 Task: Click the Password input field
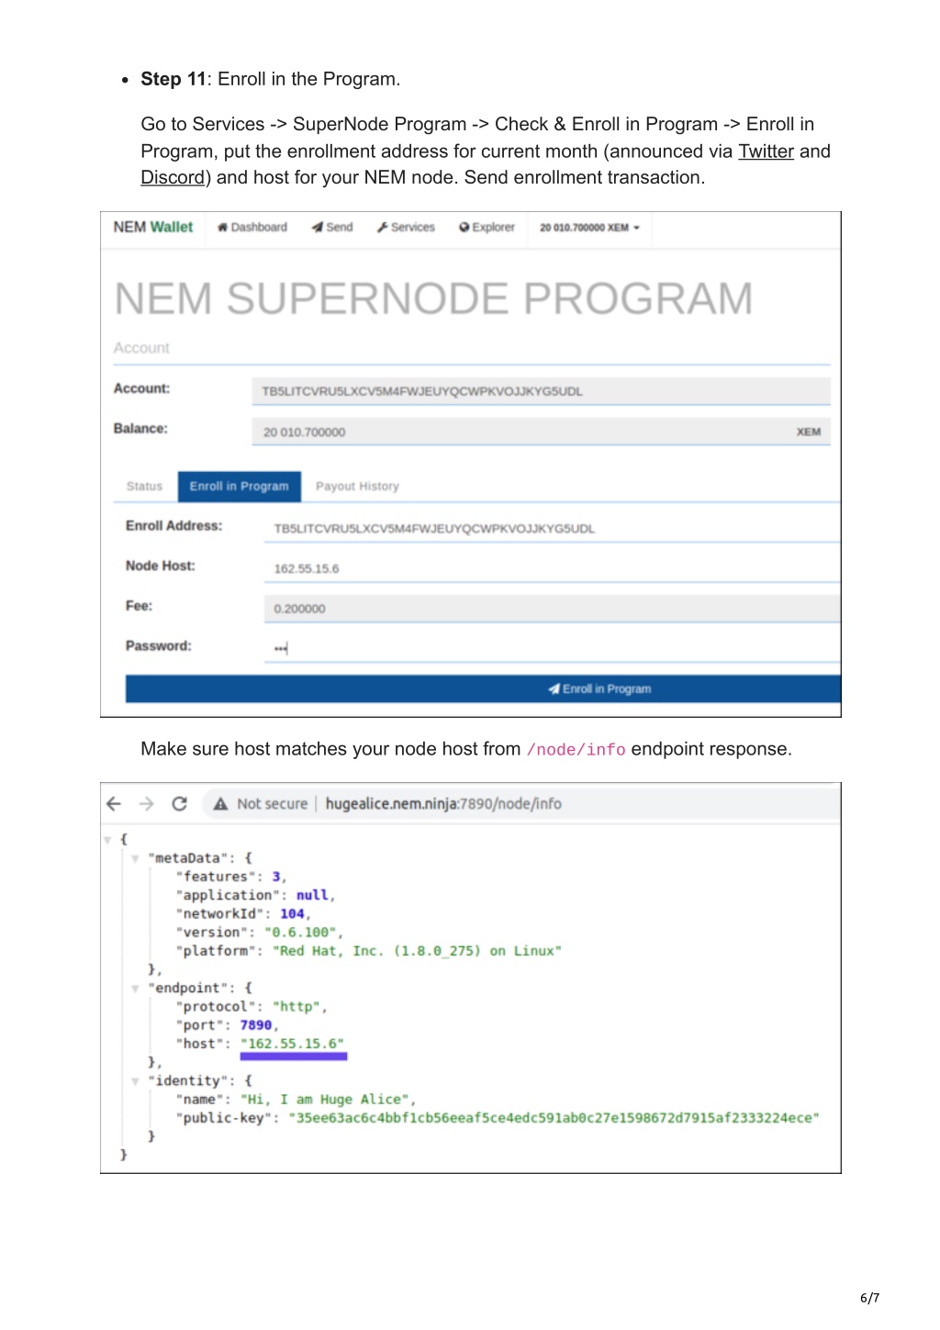click(552, 648)
